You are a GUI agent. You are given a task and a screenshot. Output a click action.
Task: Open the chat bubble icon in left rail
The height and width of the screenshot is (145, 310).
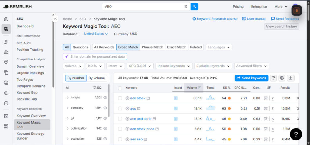(6, 103)
